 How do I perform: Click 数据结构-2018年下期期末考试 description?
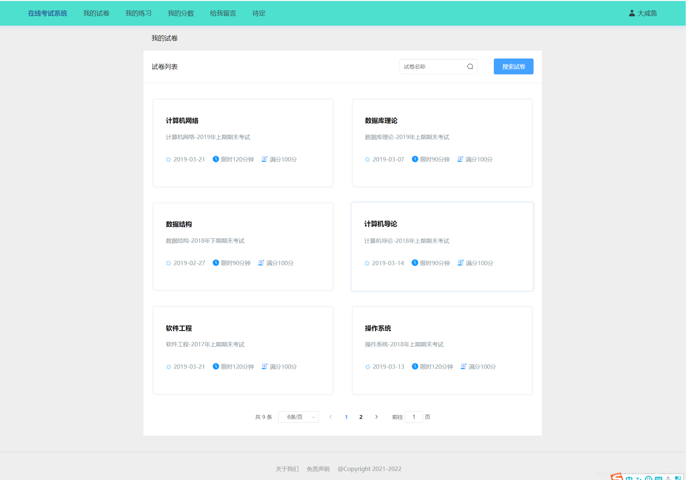tap(205, 241)
